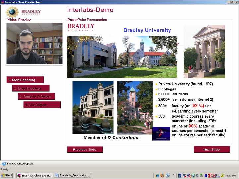Click the Start Encoding button
The width and height of the screenshot is (239, 179).
25,80
